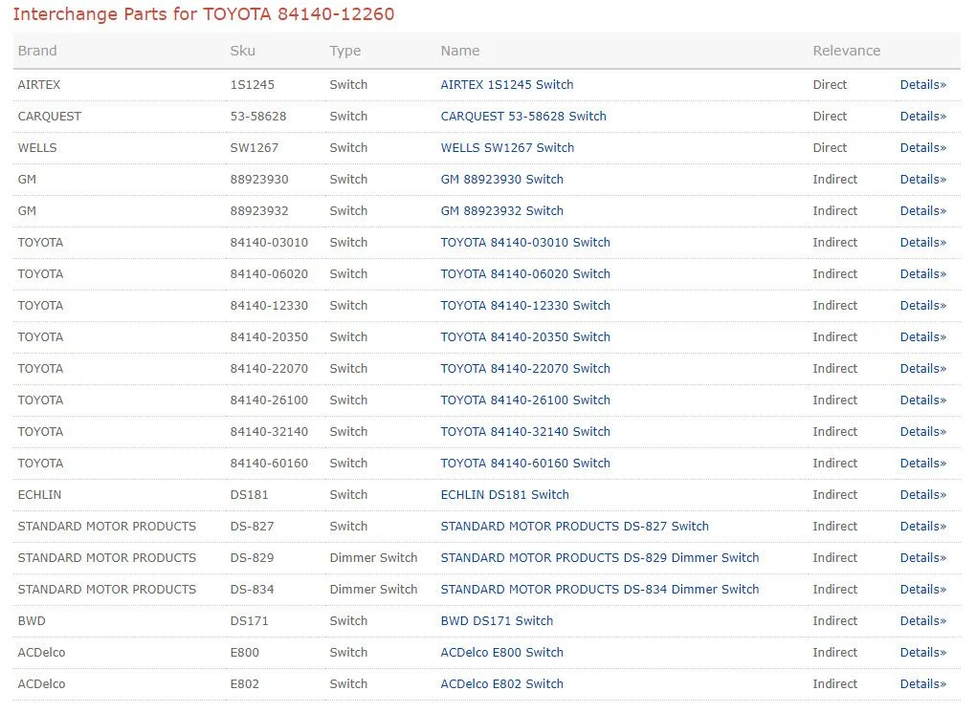View Details for the GM 88923932 row
The height and width of the screenshot is (713, 976).
point(923,210)
